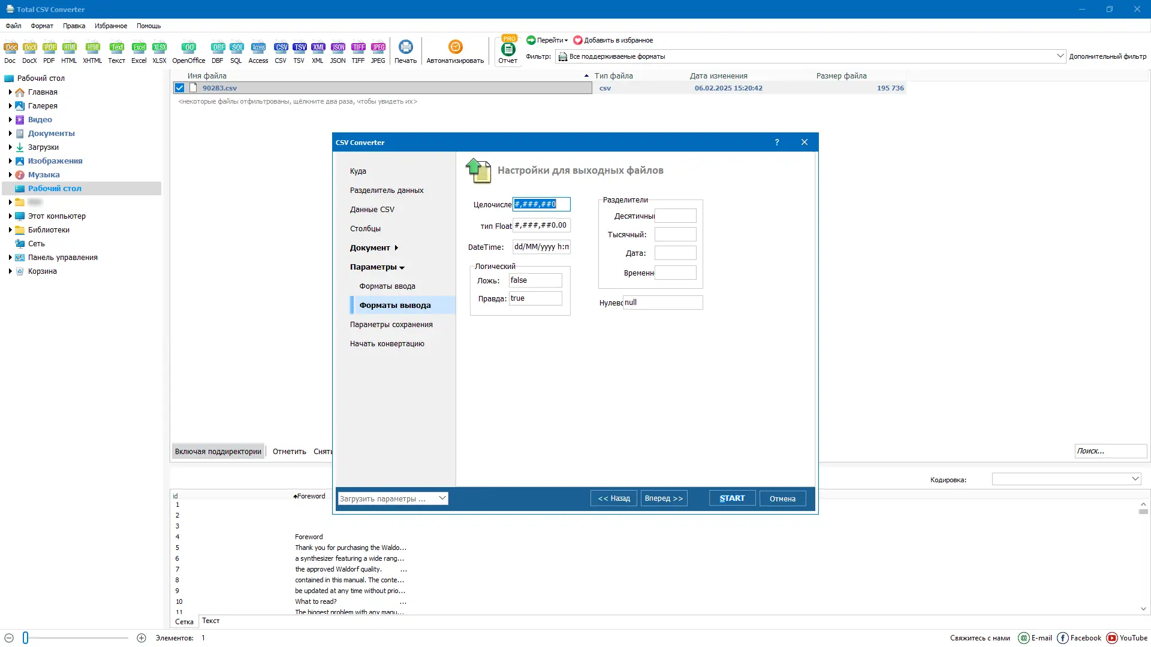This screenshot has width=1151, height=647.
Task: Select the OpenOffice format icon
Action: (189, 51)
